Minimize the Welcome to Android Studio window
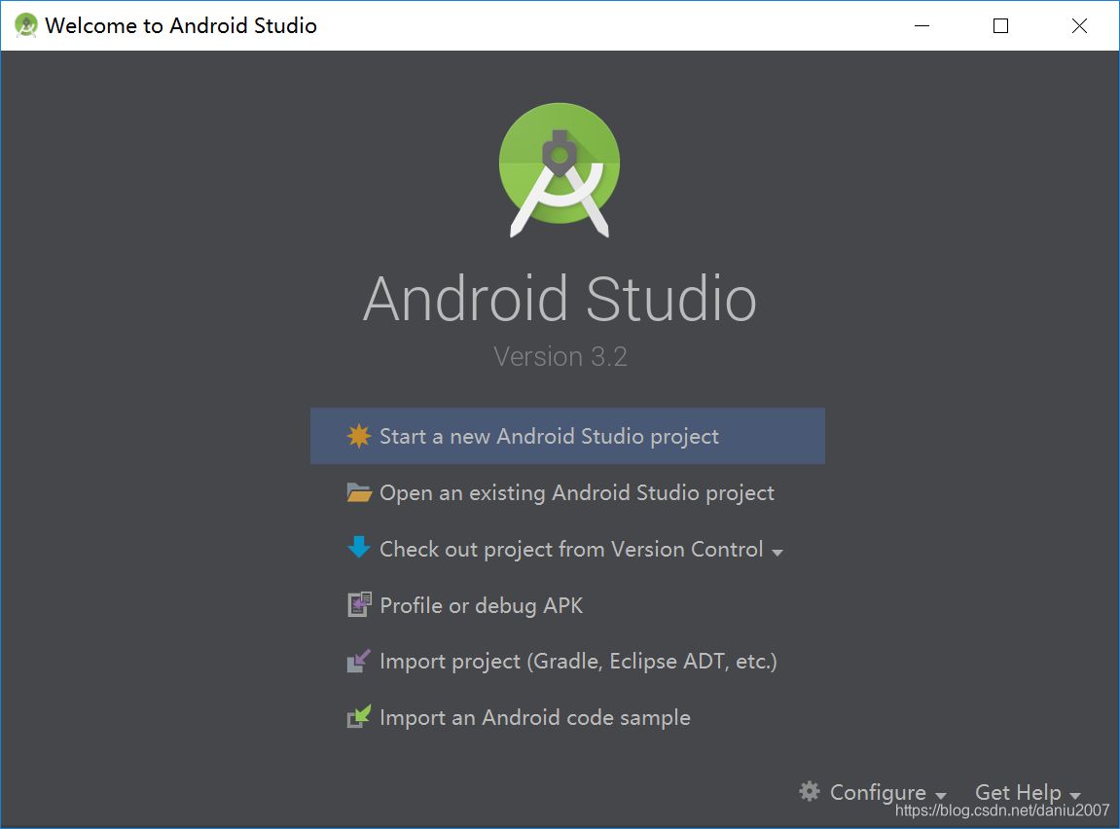Viewport: 1120px width, 829px height. coord(922,25)
